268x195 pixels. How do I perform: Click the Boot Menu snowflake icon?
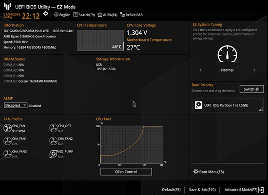196,172
